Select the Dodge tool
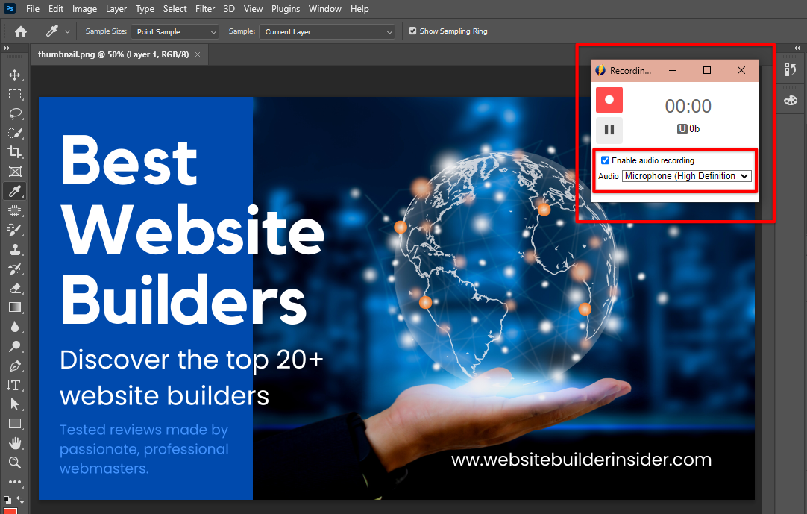The width and height of the screenshot is (807, 514). (15, 347)
